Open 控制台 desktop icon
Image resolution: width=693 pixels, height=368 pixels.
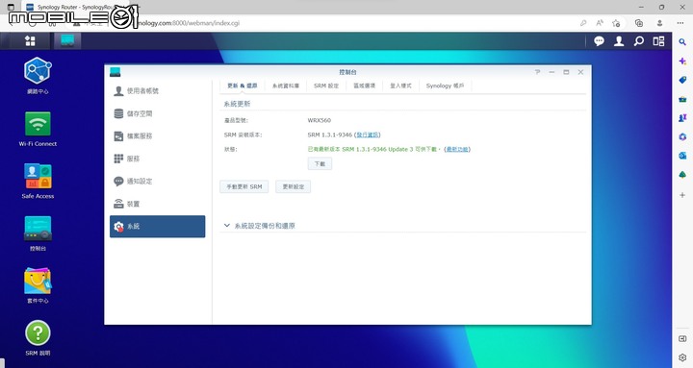[38, 233]
